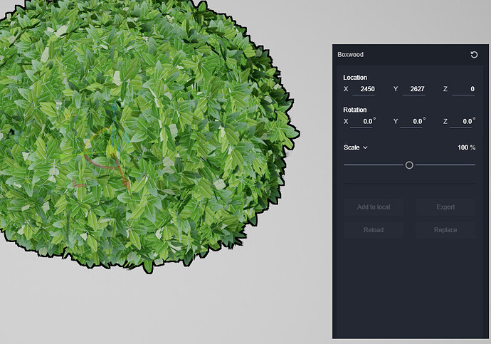491x344 pixels.
Task: Click the Scale slider handle
Action: click(x=409, y=165)
